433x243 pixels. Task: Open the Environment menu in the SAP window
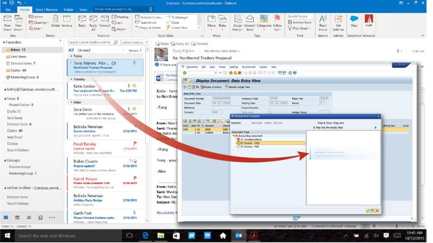tap(249, 67)
